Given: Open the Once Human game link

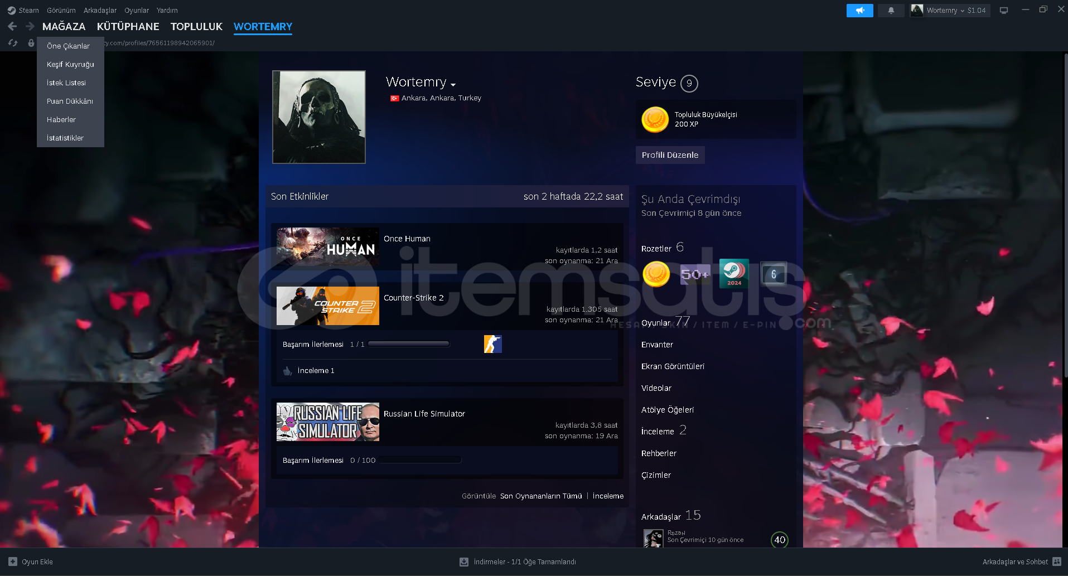Looking at the screenshot, I should coord(407,239).
